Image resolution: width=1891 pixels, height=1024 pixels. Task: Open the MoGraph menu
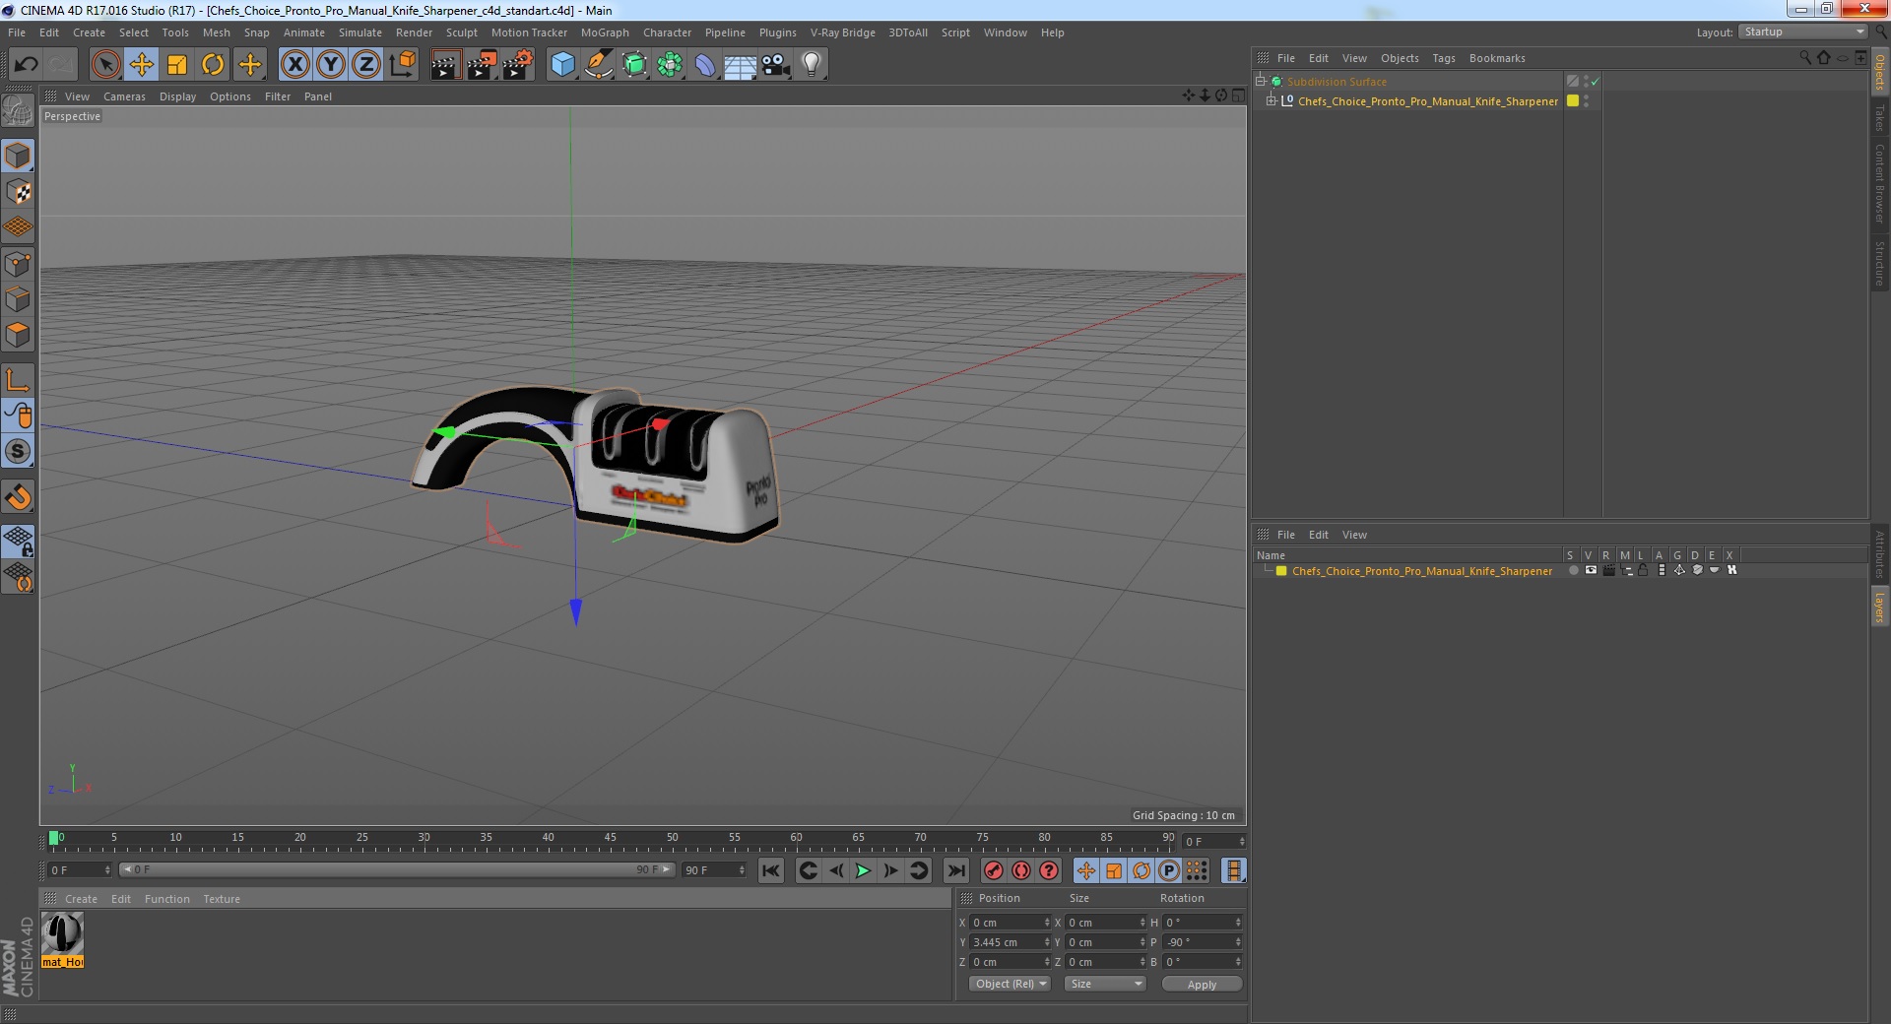605,32
